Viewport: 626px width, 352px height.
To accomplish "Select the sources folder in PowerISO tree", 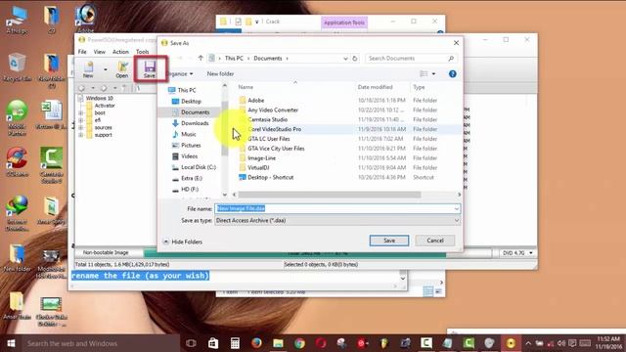I will coord(103,127).
